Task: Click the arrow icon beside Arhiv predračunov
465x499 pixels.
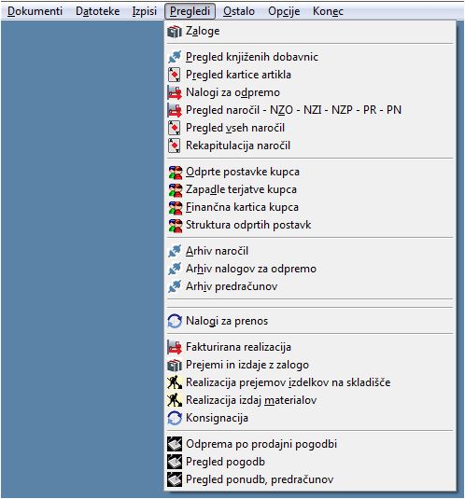Action: 175,286
